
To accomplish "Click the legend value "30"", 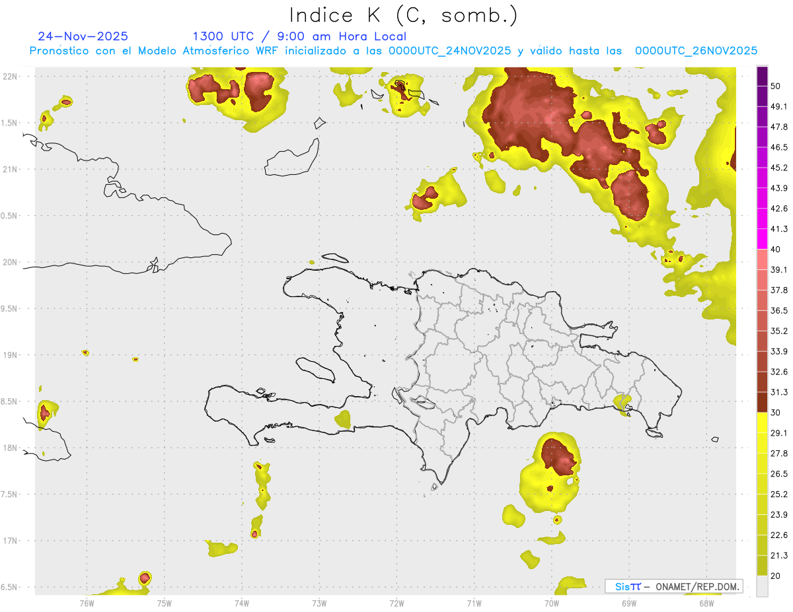I will 776,413.
